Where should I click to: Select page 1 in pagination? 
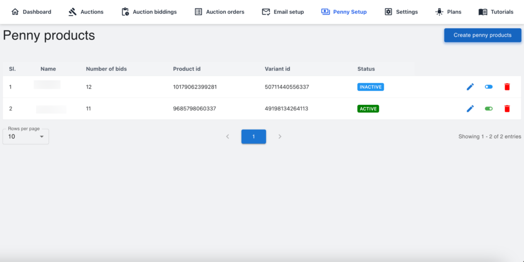tap(253, 137)
